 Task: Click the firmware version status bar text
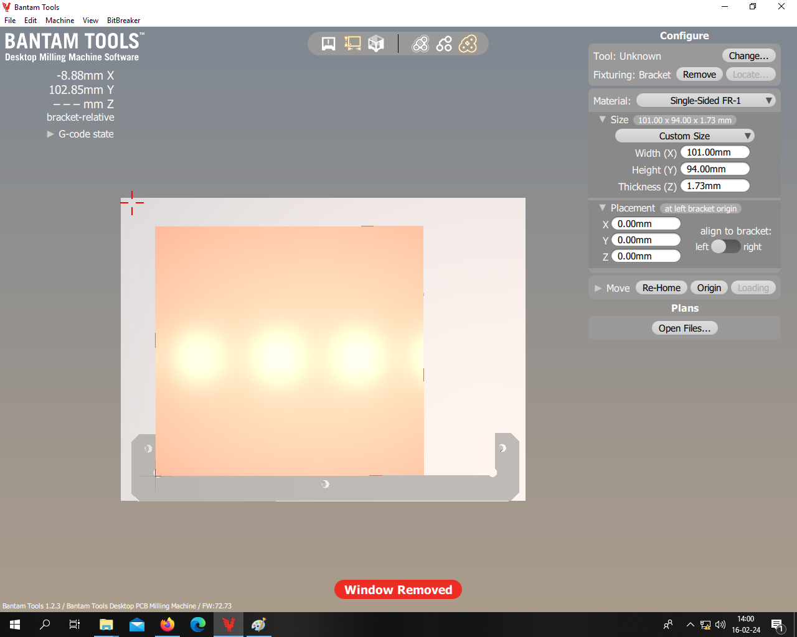pyautogui.click(x=117, y=606)
